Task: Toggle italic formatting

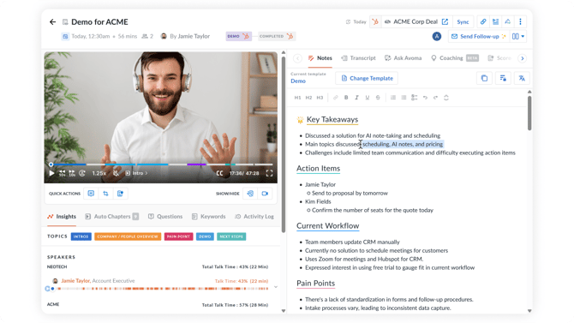Action: click(356, 98)
